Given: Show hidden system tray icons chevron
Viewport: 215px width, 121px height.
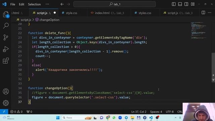Looking at the screenshot, I should (x=175, y=118).
